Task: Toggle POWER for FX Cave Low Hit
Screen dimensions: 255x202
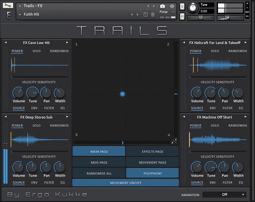Action: click(17, 51)
